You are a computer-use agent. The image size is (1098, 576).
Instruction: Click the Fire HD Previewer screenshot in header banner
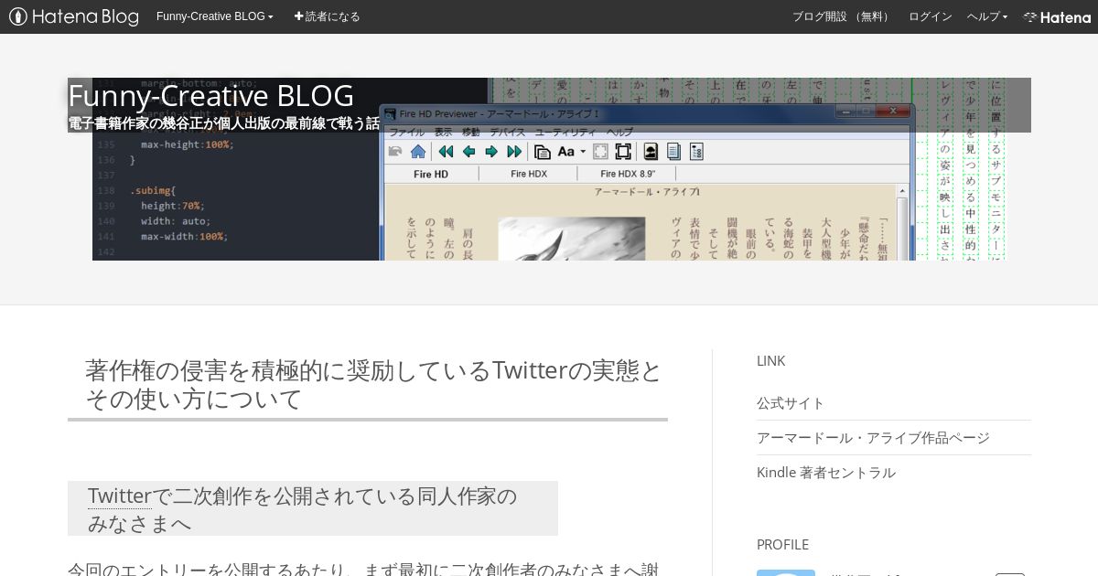[x=647, y=182]
